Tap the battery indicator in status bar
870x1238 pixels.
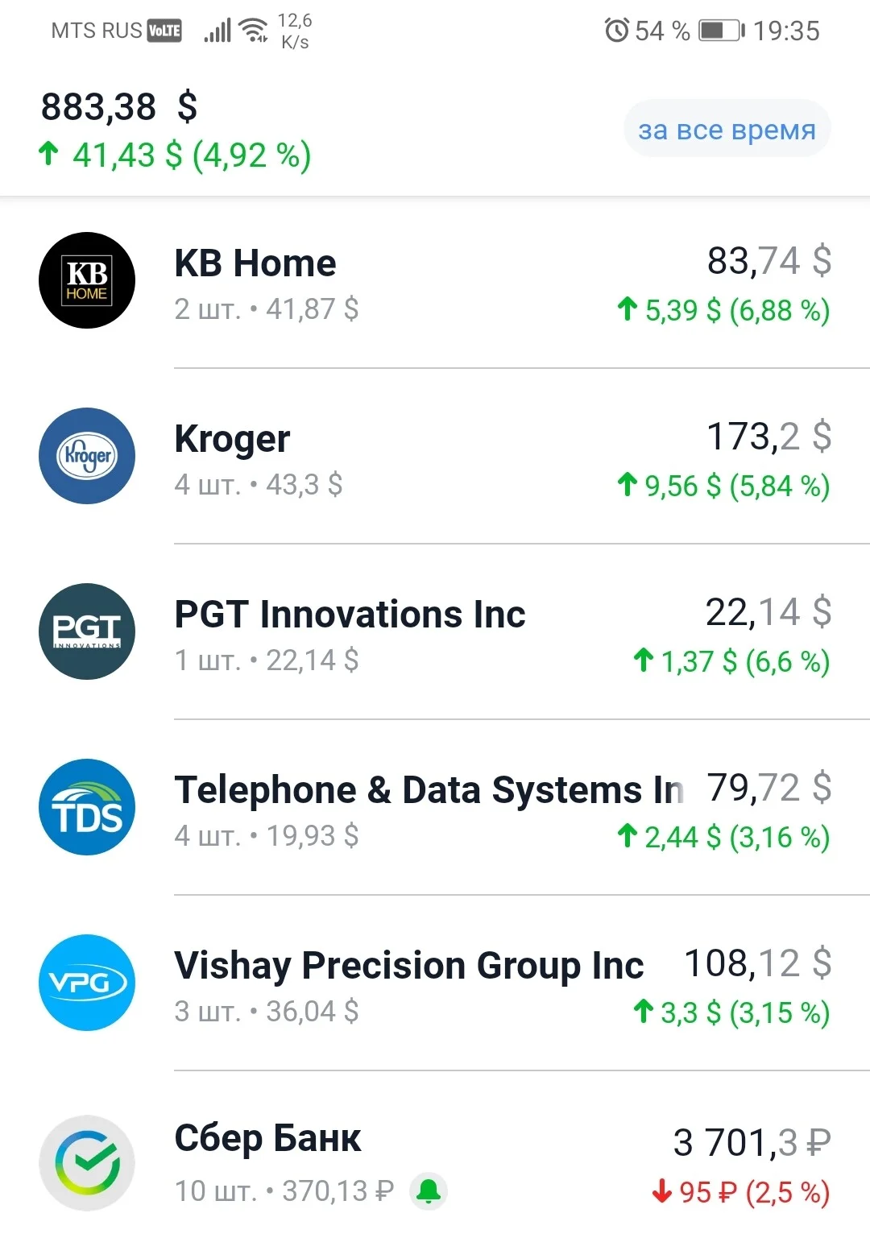[x=722, y=31]
